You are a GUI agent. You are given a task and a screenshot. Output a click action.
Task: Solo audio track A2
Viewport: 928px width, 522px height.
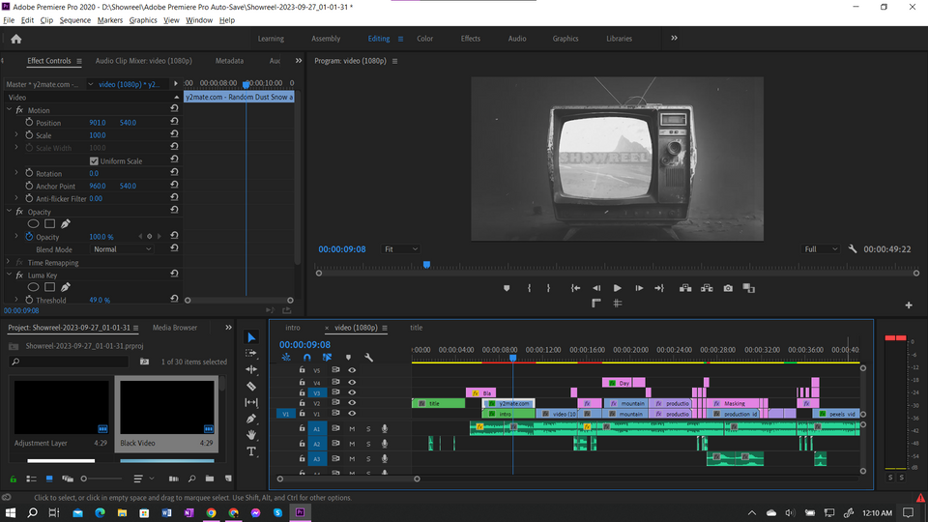click(368, 444)
